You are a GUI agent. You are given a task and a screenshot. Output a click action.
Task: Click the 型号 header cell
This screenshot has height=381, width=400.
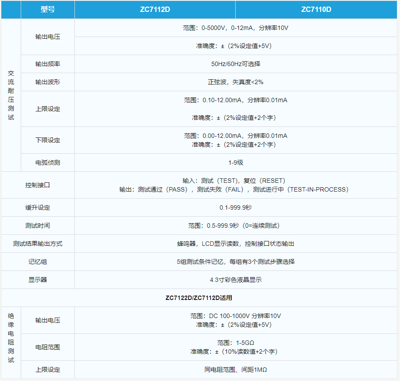click(x=47, y=10)
